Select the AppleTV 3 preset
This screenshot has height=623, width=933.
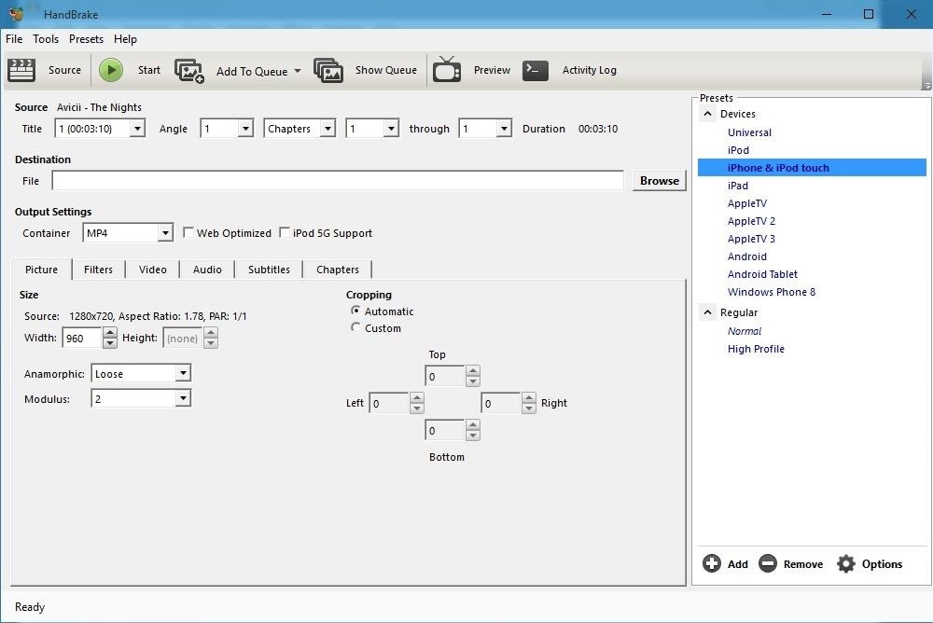pos(751,239)
